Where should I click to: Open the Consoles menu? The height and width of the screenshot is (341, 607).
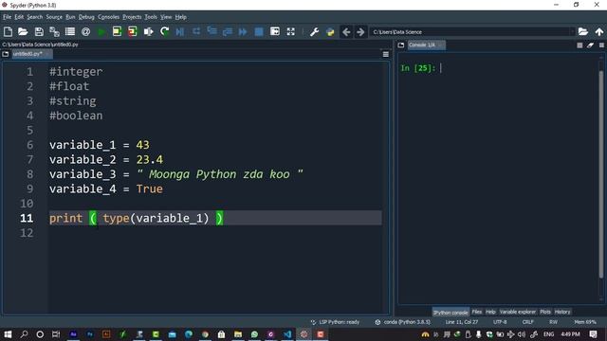tap(108, 17)
